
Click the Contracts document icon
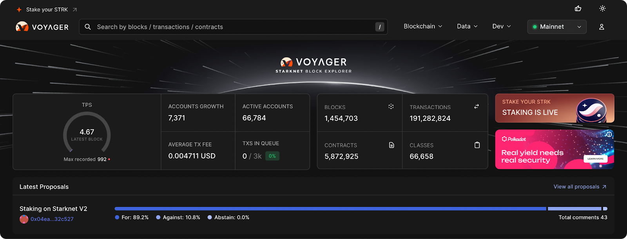tap(391, 145)
